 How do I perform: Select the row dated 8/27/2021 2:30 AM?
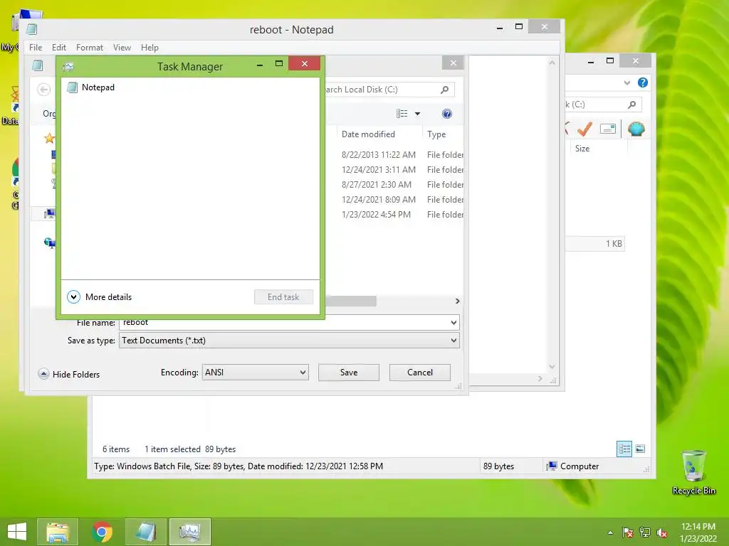(x=395, y=184)
